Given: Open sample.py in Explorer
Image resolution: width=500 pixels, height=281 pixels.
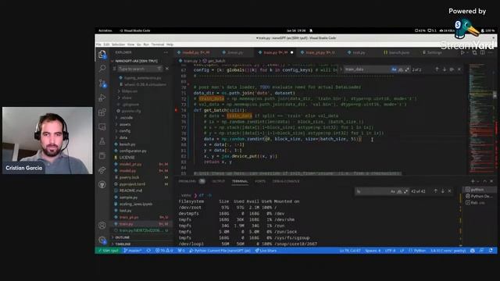Looking at the screenshot, I should click(x=128, y=197).
